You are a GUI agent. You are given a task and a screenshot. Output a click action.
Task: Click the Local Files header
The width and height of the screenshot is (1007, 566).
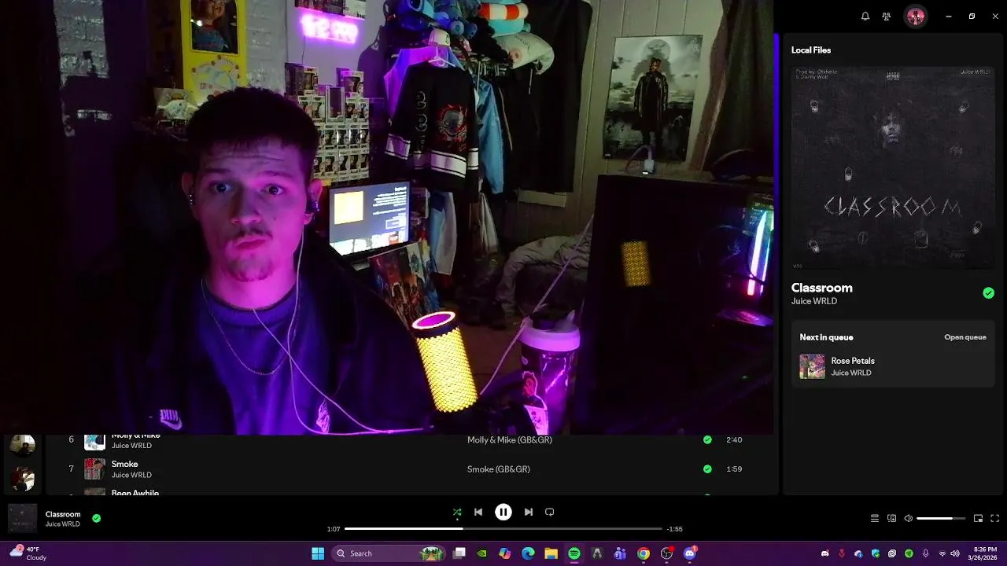point(811,50)
